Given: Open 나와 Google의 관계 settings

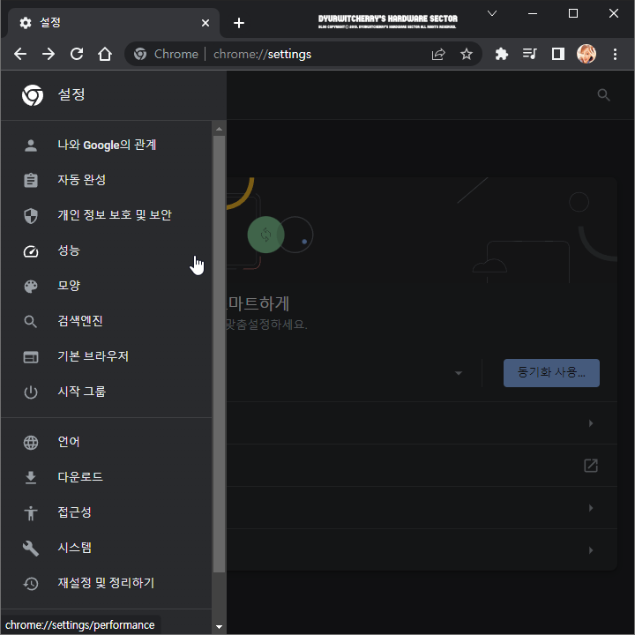Looking at the screenshot, I should tap(107, 145).
